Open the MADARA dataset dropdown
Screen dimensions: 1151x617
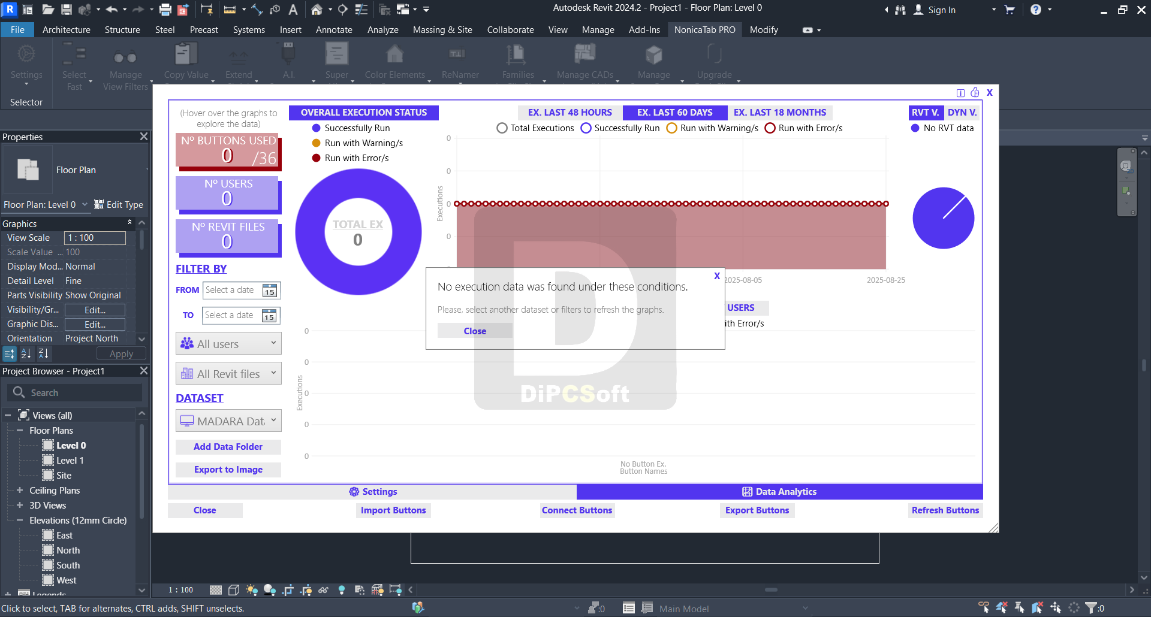coord(228,421)
